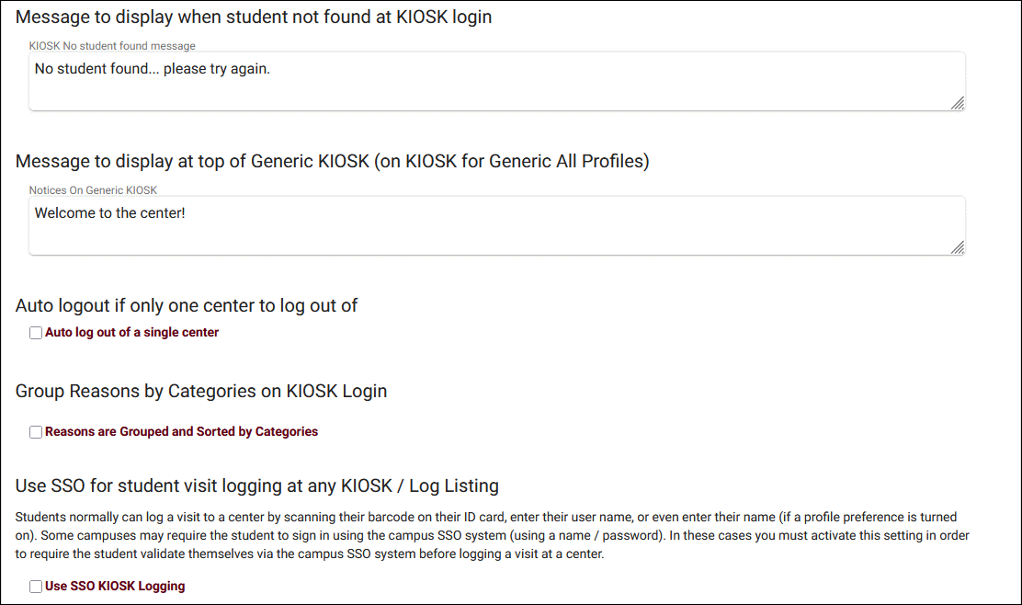Tick the Reasons are Grouped and Sorted checkbox
This screenshot has width=1022, height=605.
36,432
